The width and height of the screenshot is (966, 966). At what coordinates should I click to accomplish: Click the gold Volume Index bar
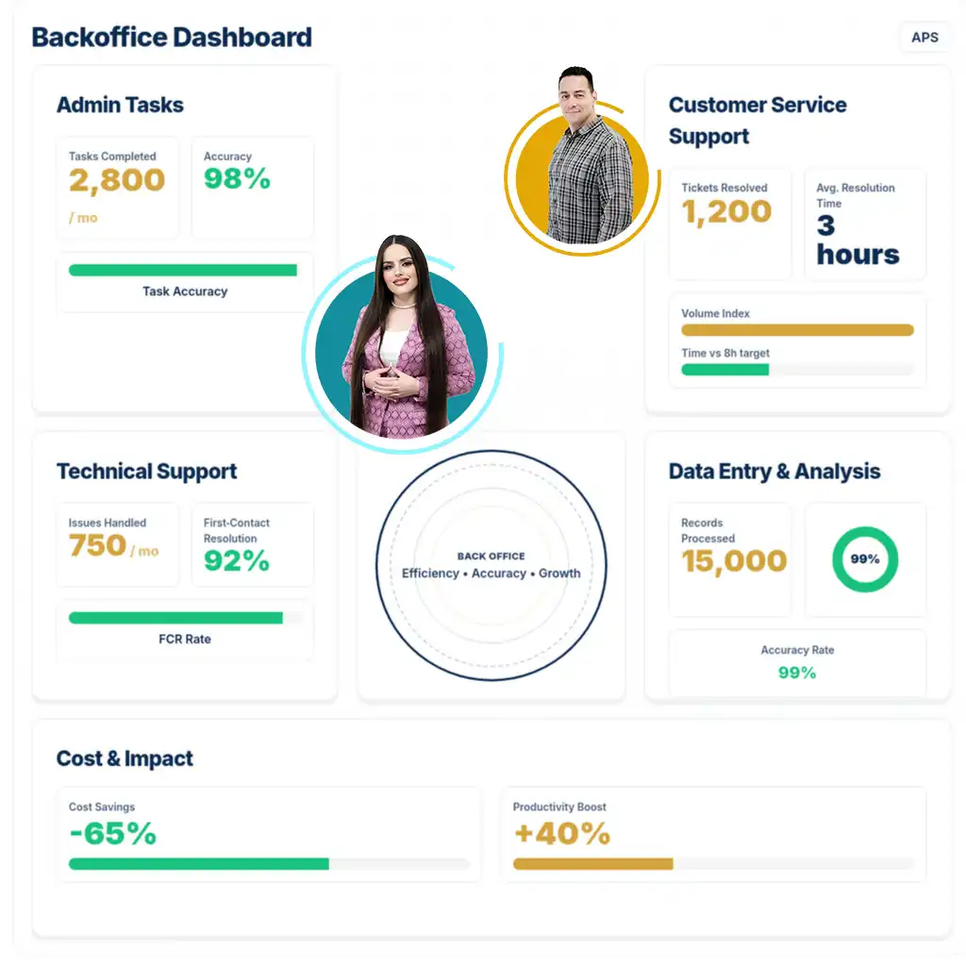(x=797, y=330)
